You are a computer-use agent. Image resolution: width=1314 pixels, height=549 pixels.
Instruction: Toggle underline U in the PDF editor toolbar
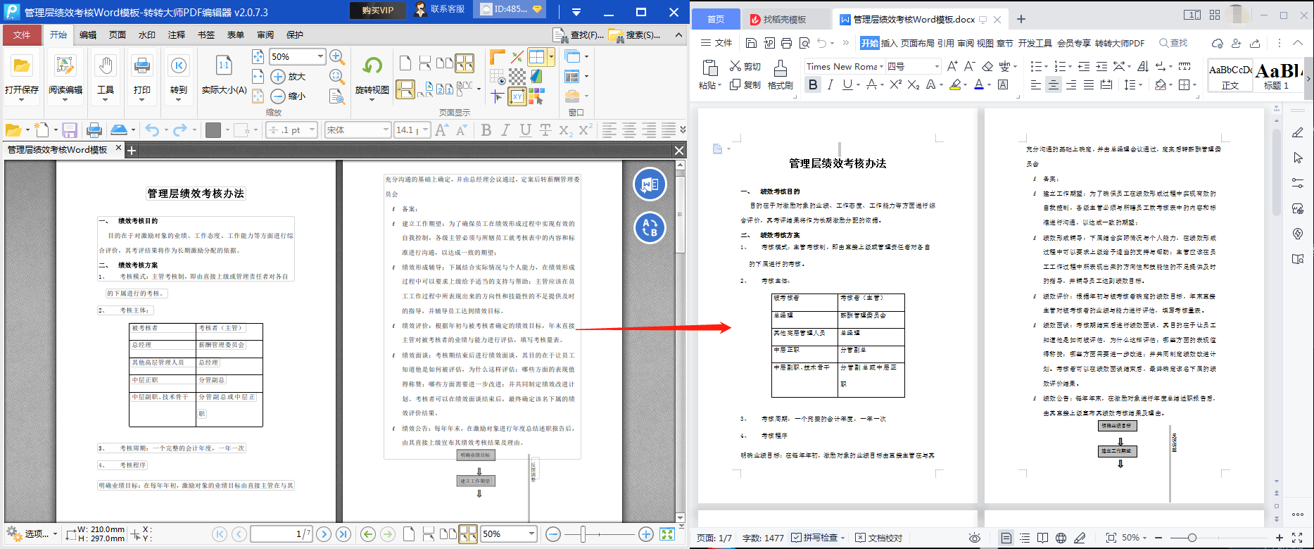click(x=525, y=130)
